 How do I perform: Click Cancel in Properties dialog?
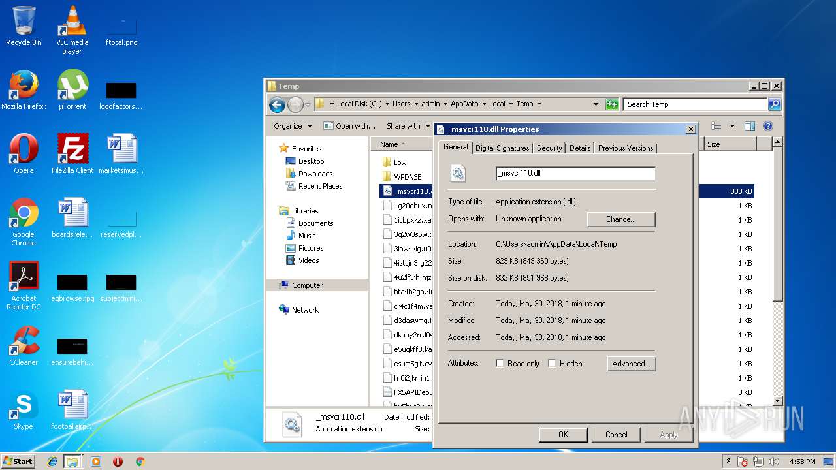(616, 435)
